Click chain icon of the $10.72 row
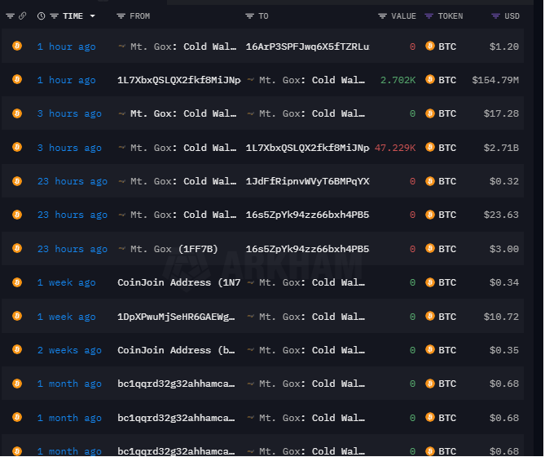The image size is (545, 457). coord(17,316)
